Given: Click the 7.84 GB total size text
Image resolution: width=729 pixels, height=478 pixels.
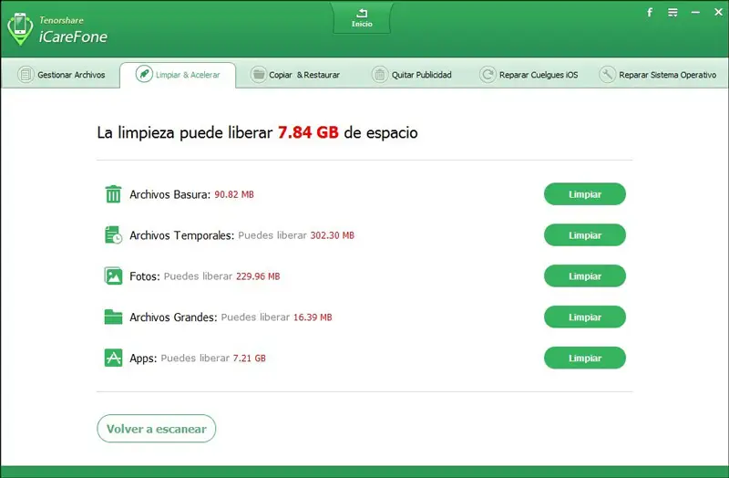Looking at the screenshot, I should pos(308,132).
